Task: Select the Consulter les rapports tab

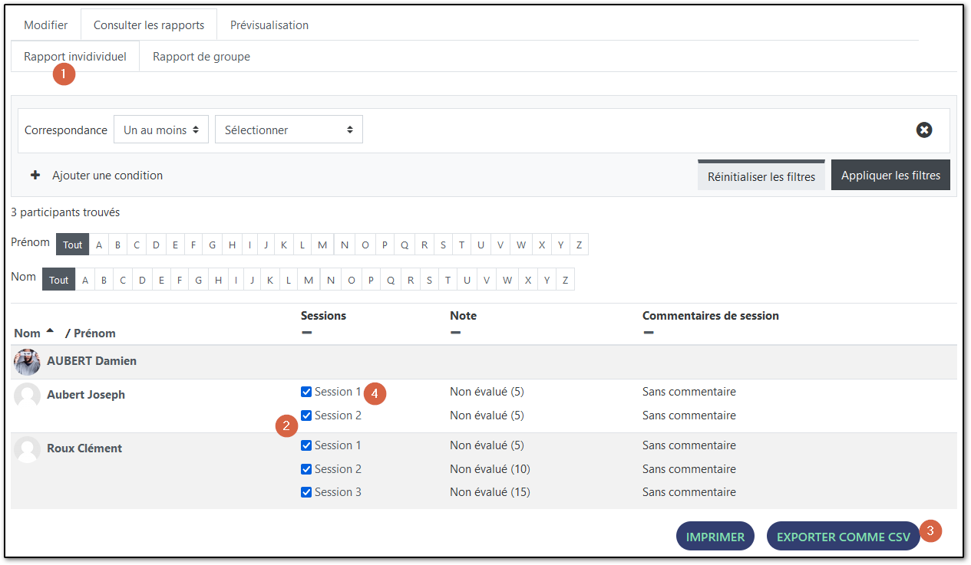Action: tap(148, 25)
